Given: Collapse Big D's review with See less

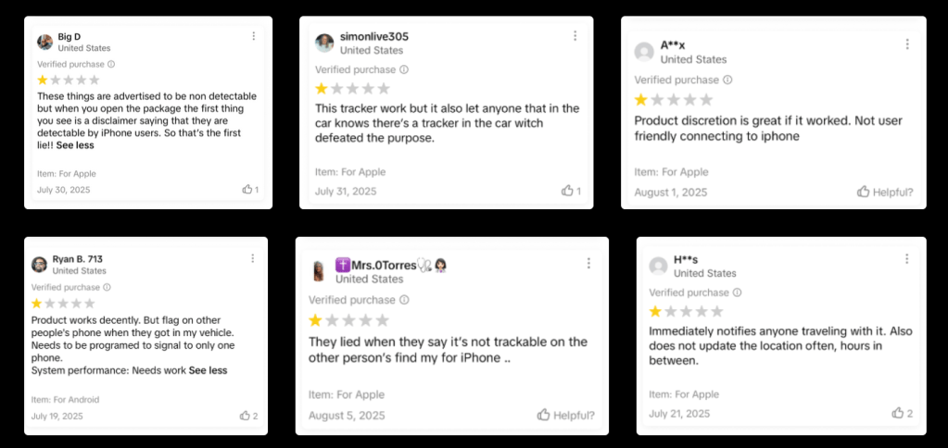Looking at the screenshot, I should (x=75, y=145).
